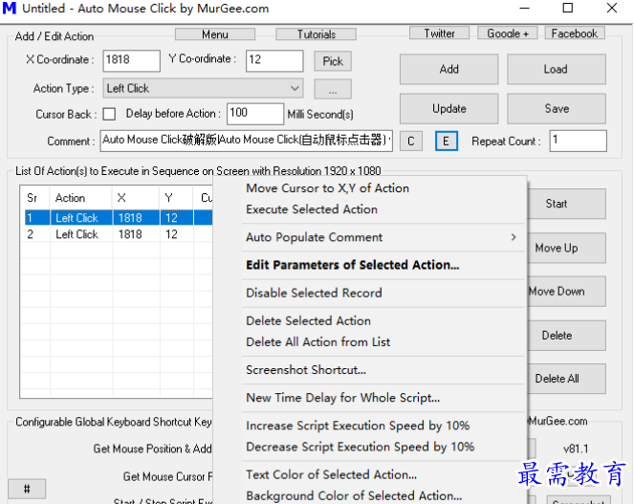Click the Delete button
This screenshot has width=634, height=504.
click(566, 336)
